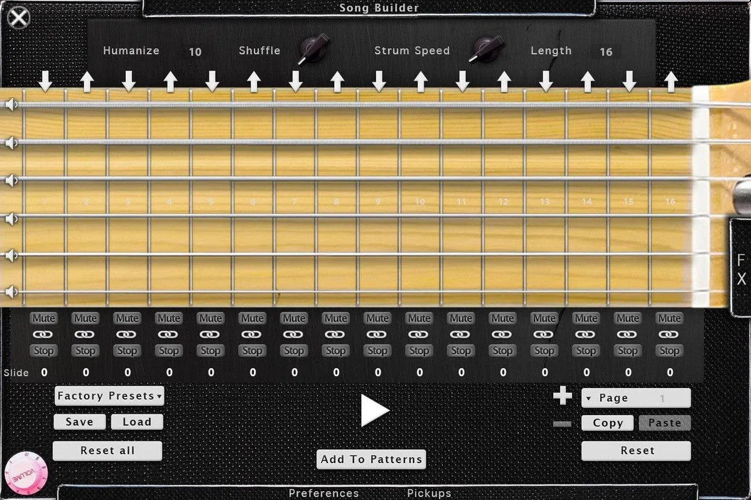Click the plus icon to add a page

coord(561,395)
